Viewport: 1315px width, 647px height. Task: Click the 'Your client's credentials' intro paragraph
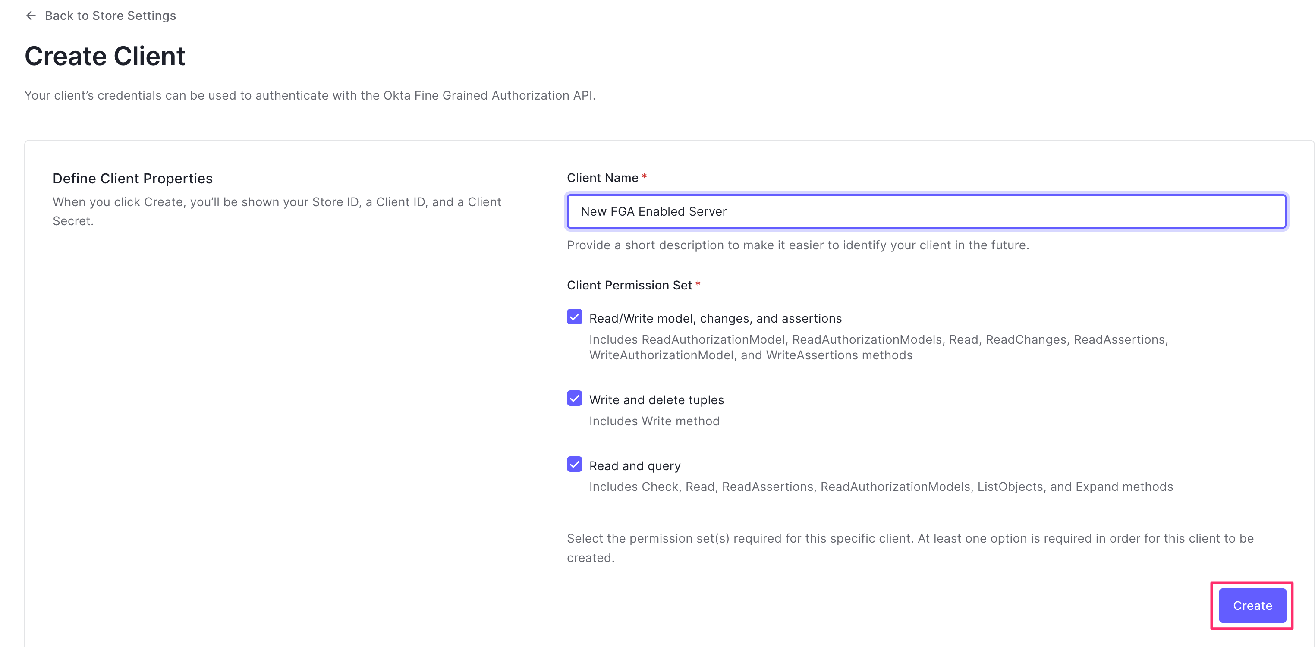pyautogui.click(x=310, y=95)
